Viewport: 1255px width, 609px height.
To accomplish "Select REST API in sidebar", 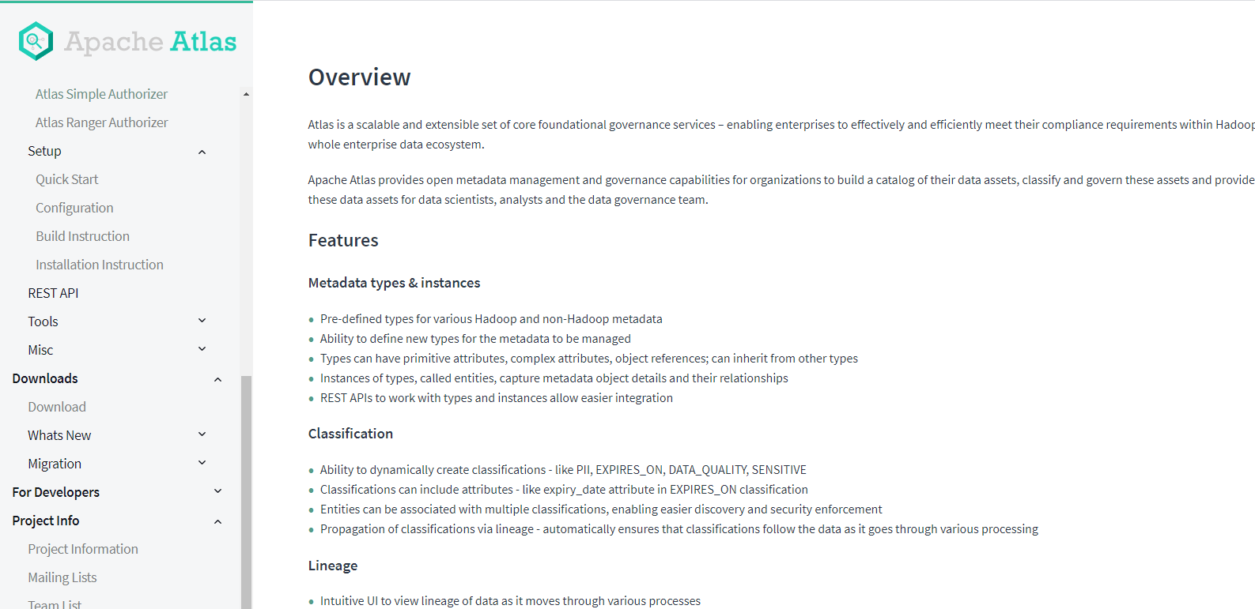I will [x=53, y=293].
